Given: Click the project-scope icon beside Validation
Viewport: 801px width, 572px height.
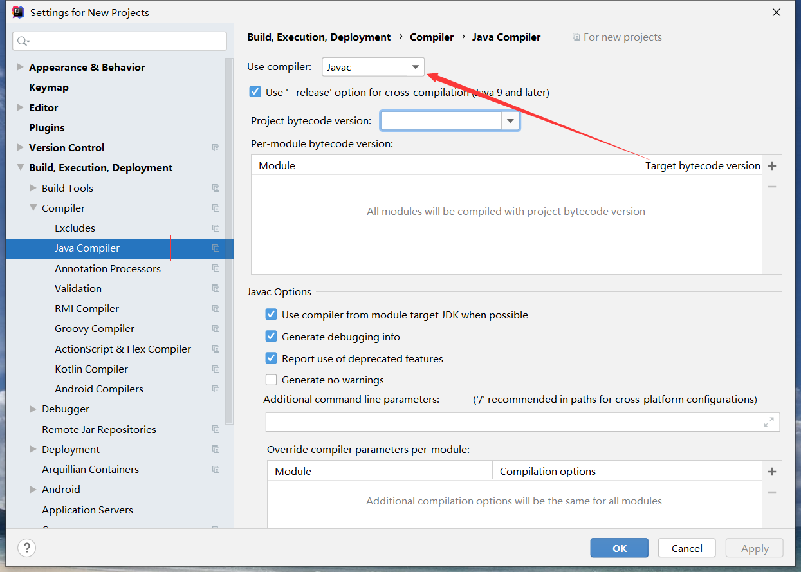Looking at the screenshot, I should 216,288.
